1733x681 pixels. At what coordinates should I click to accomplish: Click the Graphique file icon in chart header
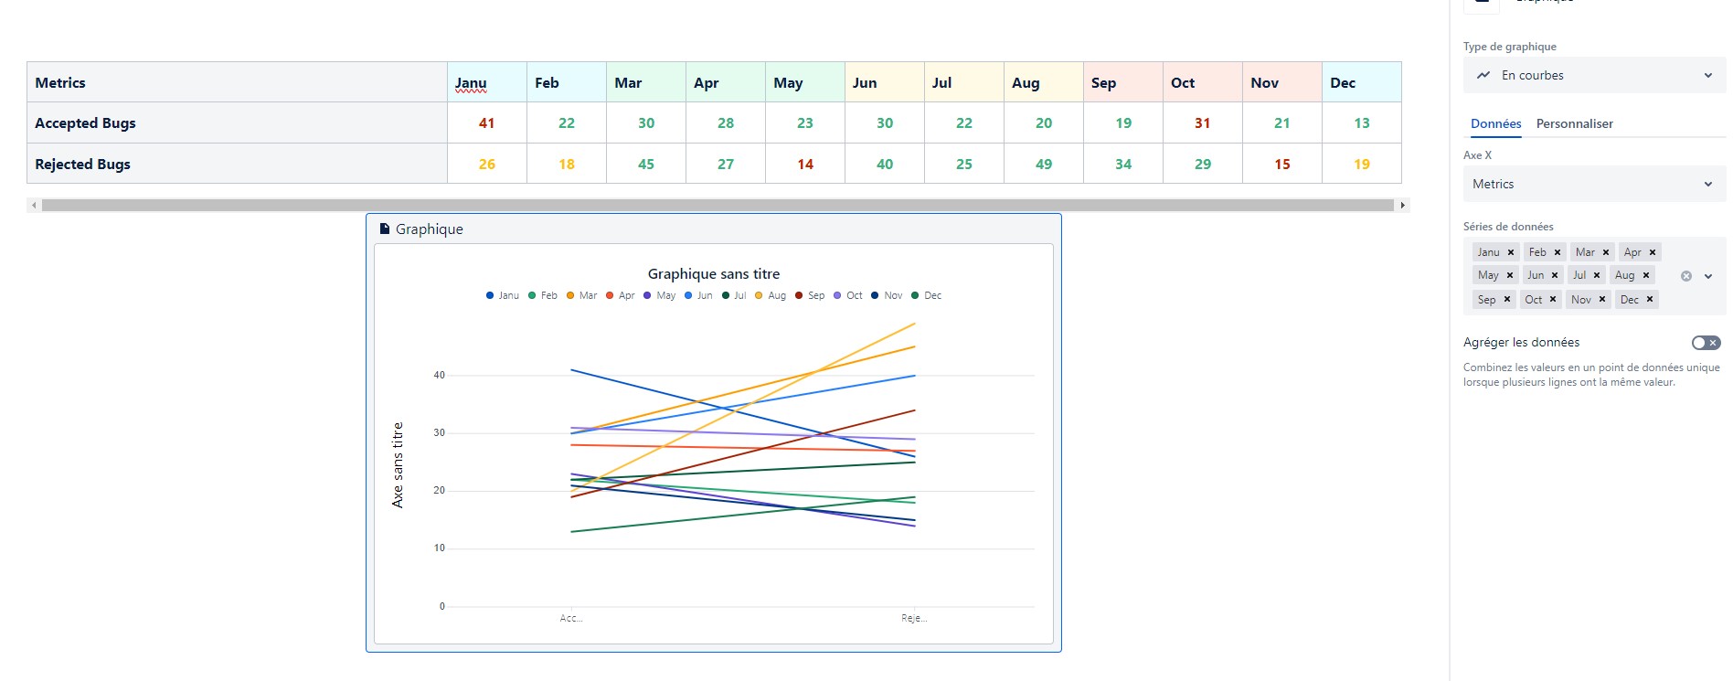click(385, 229)
